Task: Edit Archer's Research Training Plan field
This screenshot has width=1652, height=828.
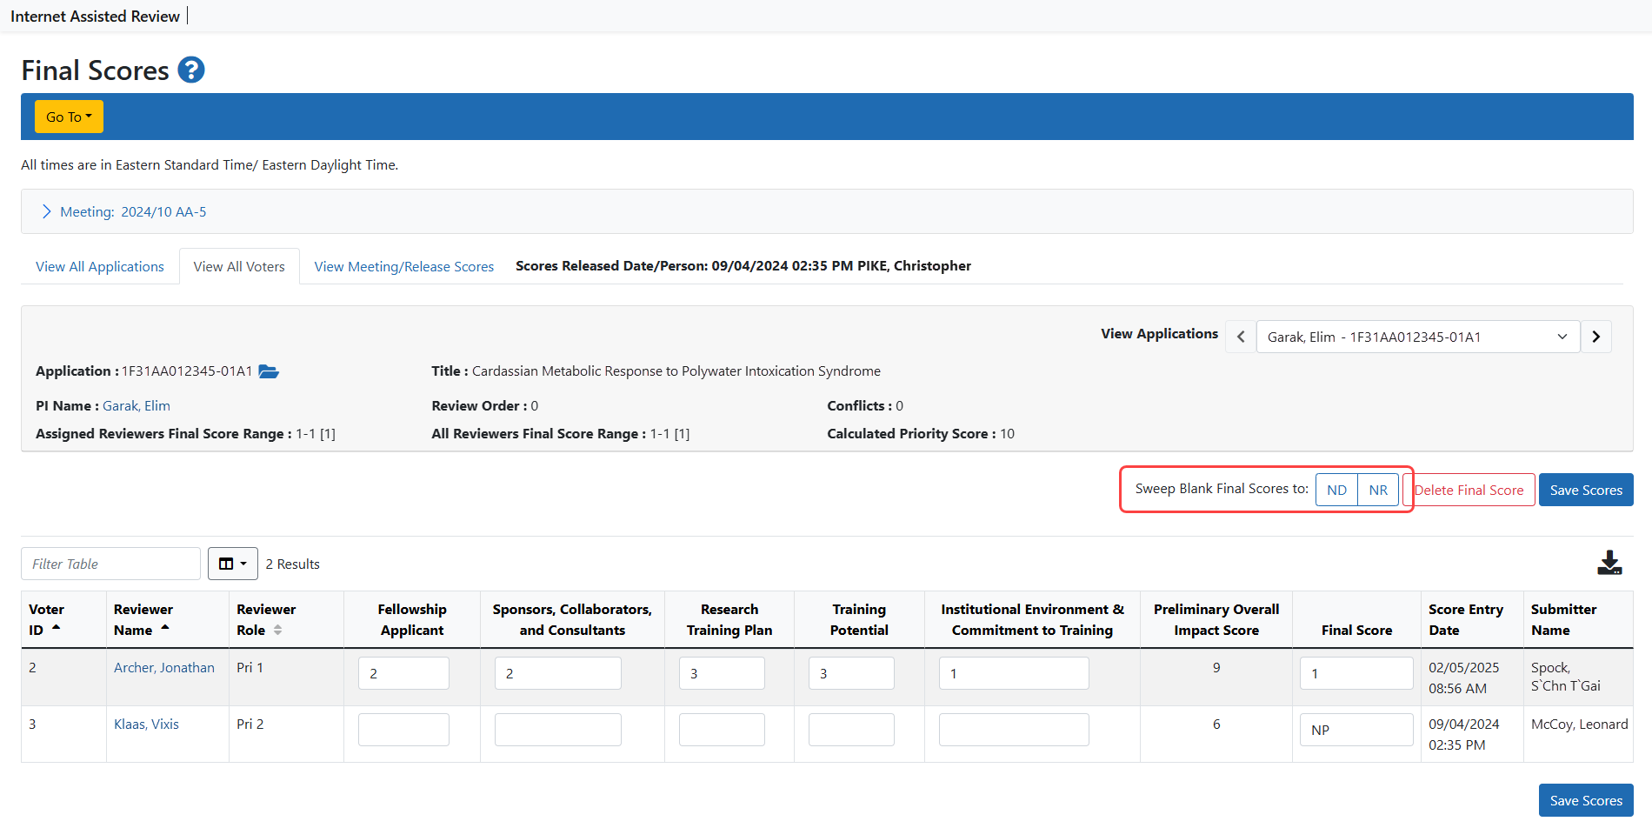Action: click(722, 673)
